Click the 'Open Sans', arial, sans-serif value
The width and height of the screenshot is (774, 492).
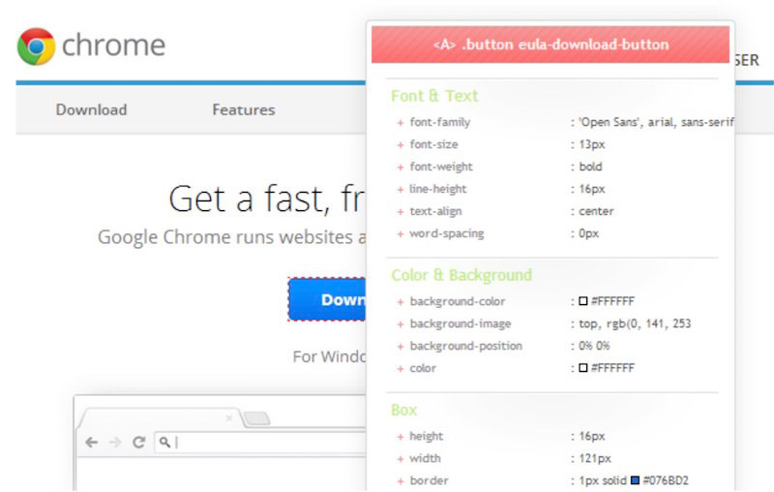(x=656, y=122)
